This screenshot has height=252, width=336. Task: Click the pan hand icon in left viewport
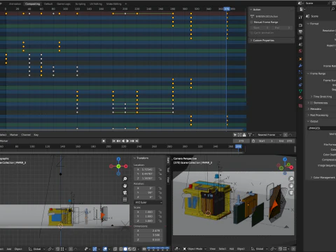point(125,185)
